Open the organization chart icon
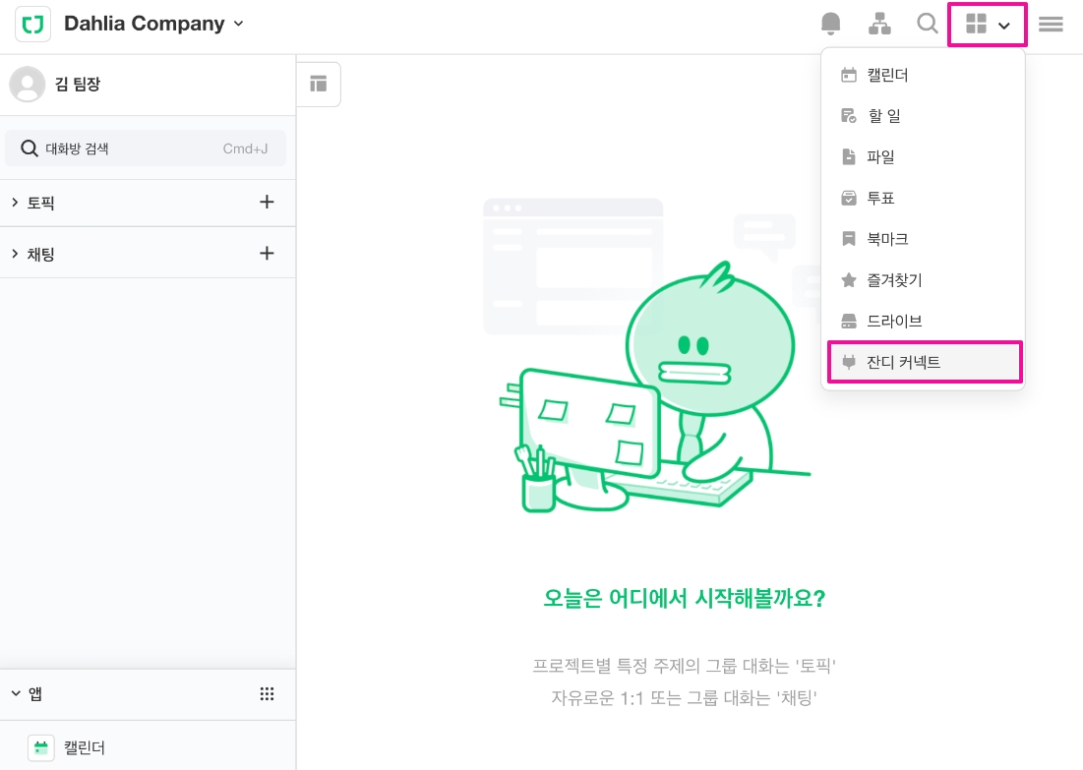Screen dimensions: 1083x770 pyautogui.click(x=879, y=25)
